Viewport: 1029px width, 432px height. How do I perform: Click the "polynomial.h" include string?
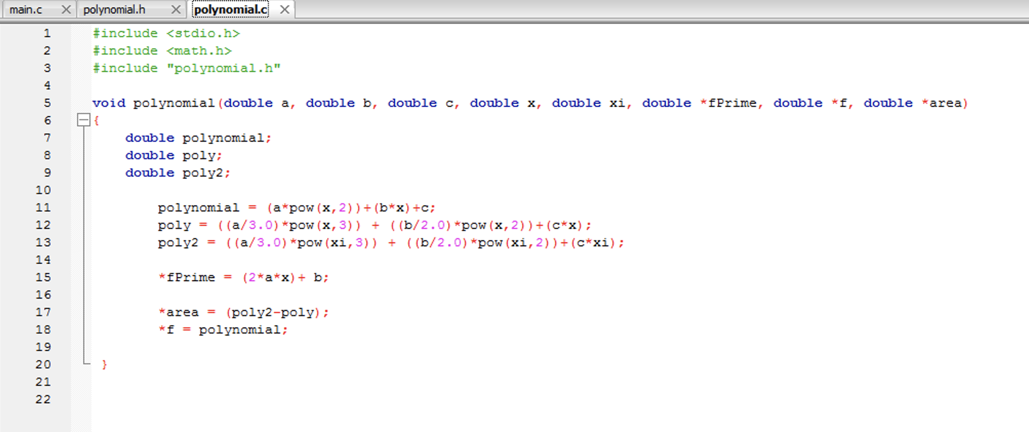pyautogui.click(x=224, y=68)
